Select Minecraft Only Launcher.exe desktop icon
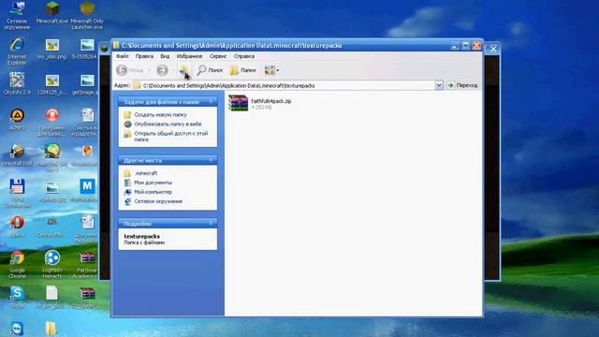599x337 pixels. [x=87, y=15]
